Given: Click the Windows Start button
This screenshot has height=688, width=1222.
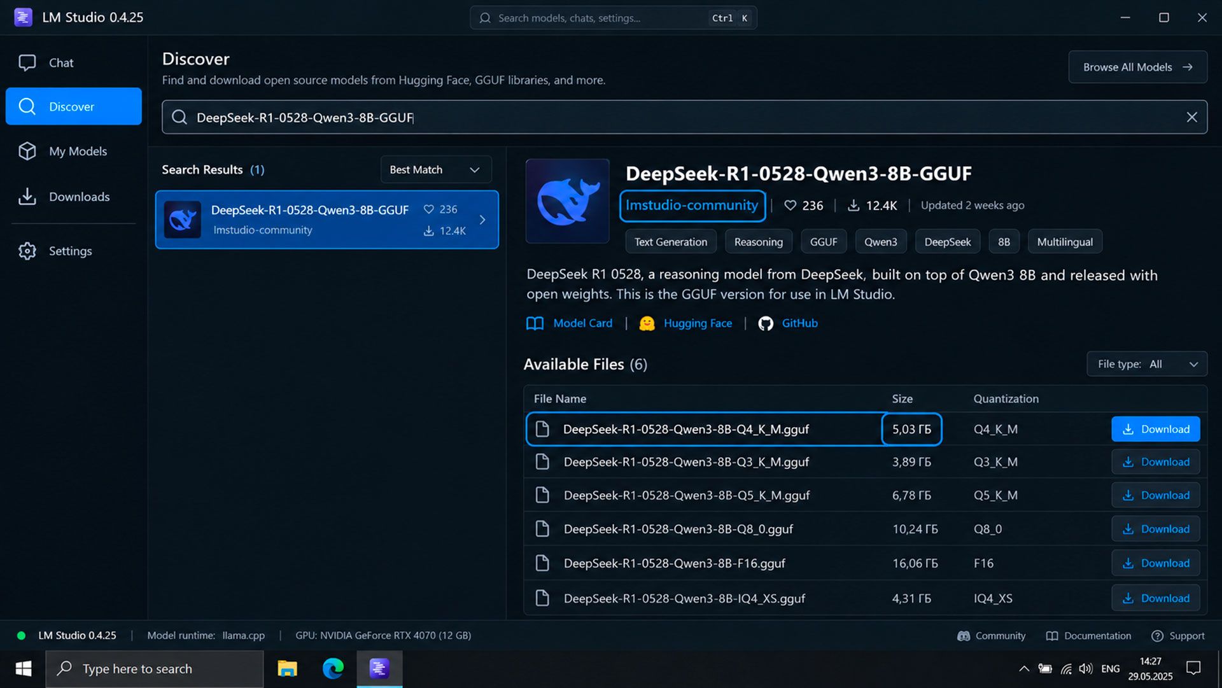Looking at the screenshot, I should (23, 669).
